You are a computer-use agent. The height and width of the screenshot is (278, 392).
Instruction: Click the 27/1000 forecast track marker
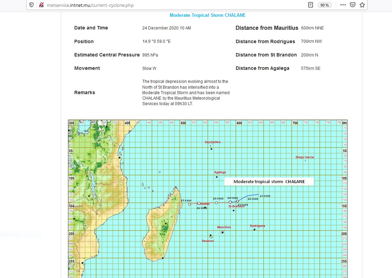(190, 204)
